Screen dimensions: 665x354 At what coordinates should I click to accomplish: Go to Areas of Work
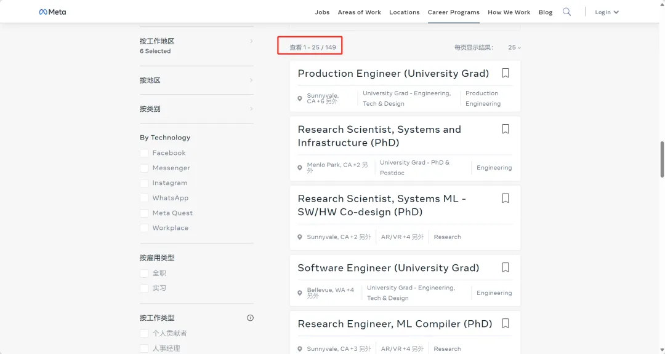pyautogui.click(x=359, y=12)
